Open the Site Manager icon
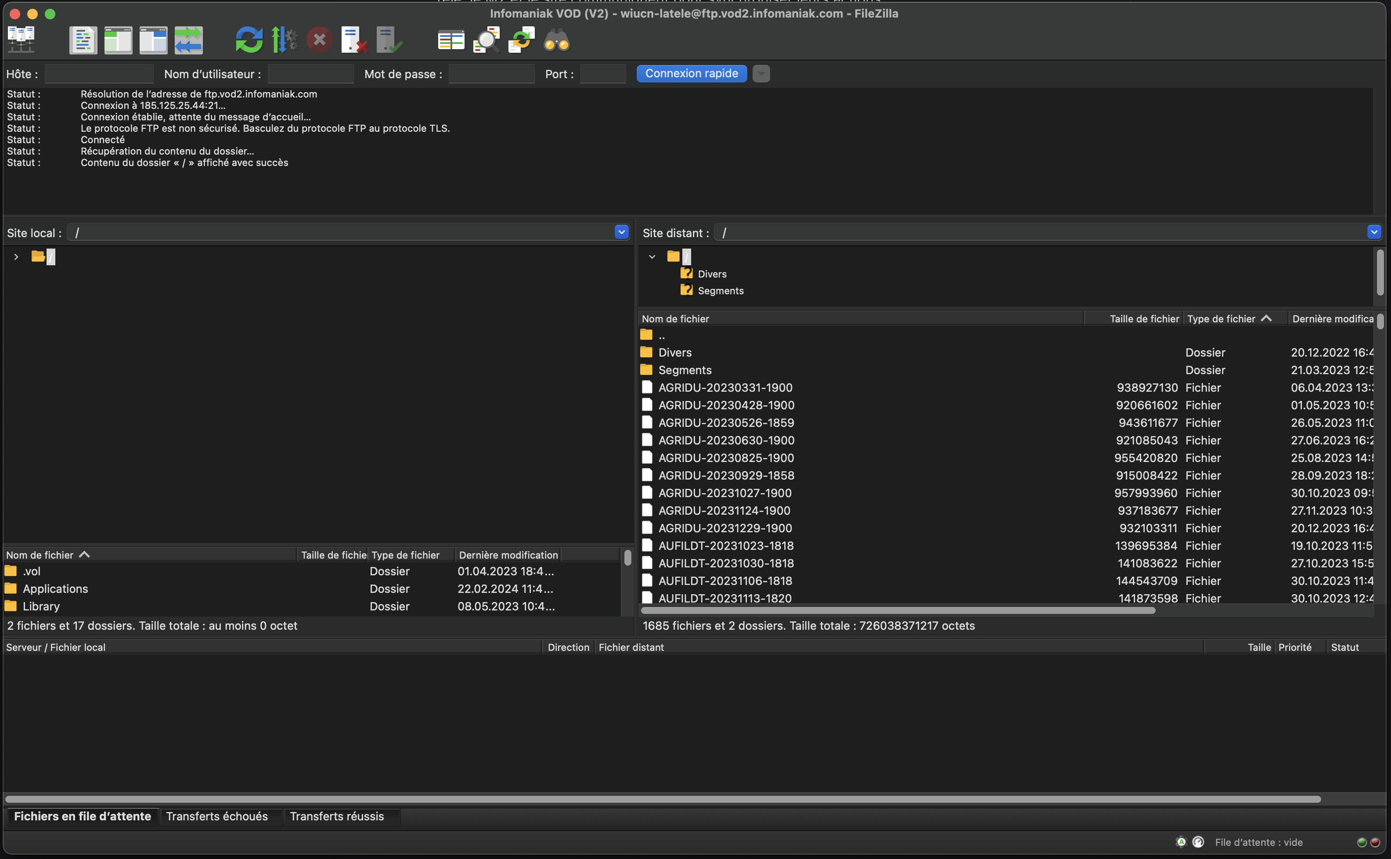Screen dimensions: 1391x859 pyautogui.click(x=21, y=40)
